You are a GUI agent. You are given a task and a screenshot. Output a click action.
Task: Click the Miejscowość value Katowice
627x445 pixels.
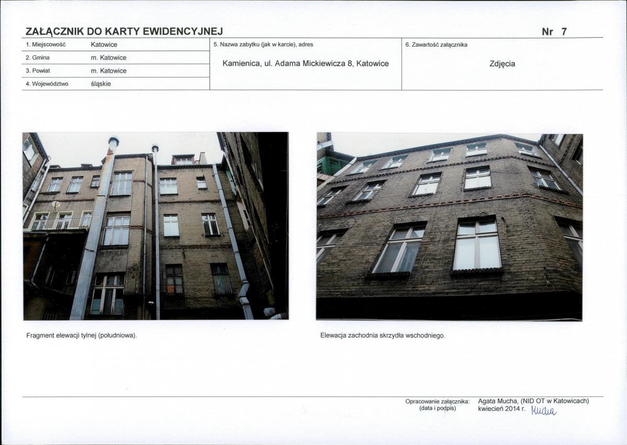pyautogui.click(x=104, y=44)
